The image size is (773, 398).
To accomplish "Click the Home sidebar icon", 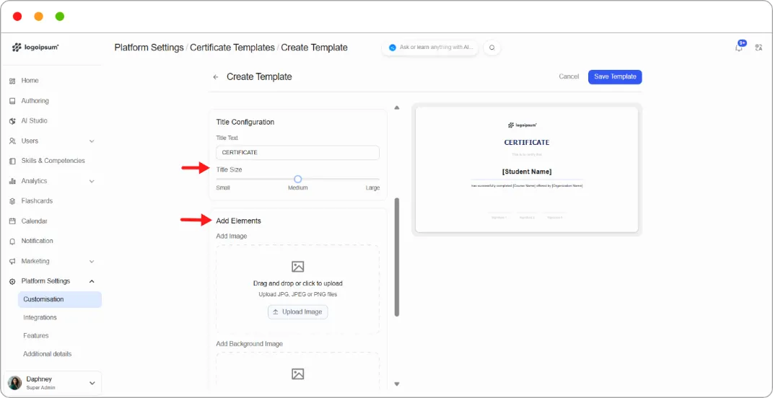I will tap(12, 81).
